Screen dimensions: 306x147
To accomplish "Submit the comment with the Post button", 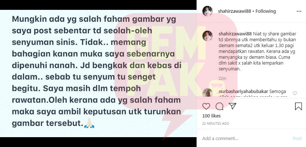I will (297, 139).
